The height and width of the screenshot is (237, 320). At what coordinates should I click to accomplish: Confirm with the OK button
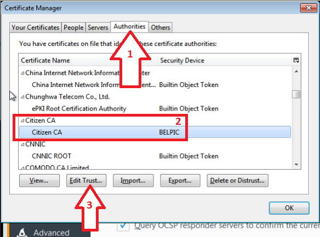click(289, 208)
